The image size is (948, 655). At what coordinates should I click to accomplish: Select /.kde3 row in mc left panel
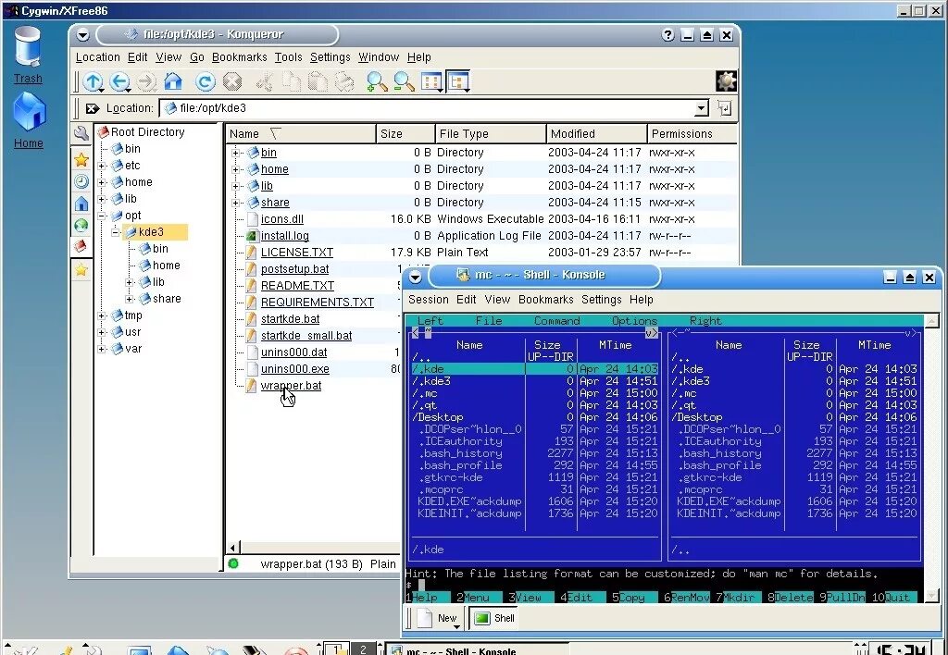[534, 380]
